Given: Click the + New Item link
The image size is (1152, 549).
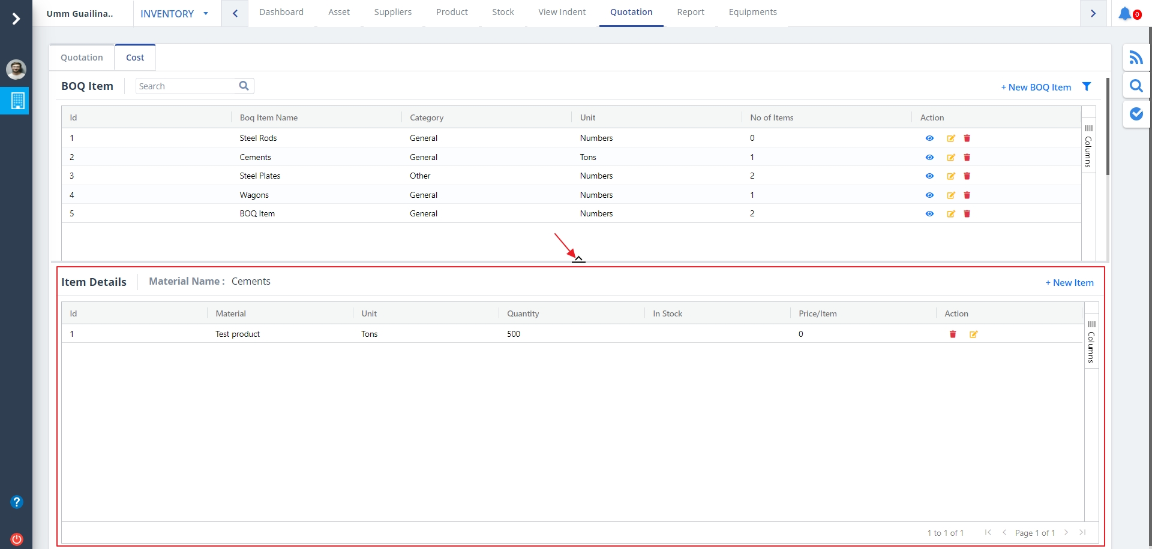Looking at the screenshot, I should point(1069,283).
